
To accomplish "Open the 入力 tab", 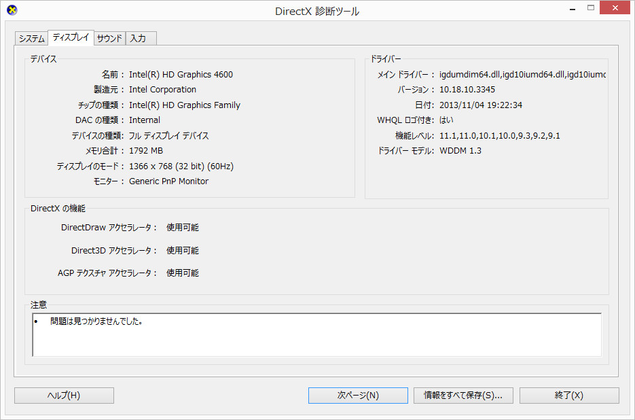I will (x=141, y=39).
